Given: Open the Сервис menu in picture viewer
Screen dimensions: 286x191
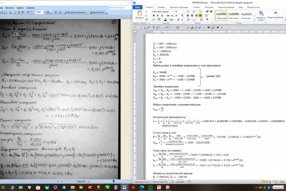Looking at the screenshot, I should pos(20,8).
